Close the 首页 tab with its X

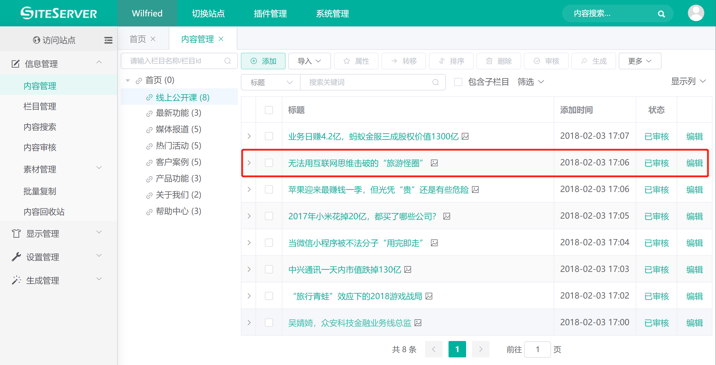tap(153, 39)
